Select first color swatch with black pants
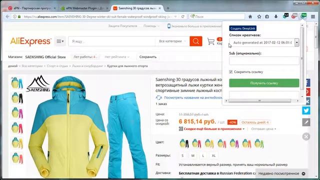The width and height of the screenshot is (320, 180). pyautogui.click(x=184, y=143)
